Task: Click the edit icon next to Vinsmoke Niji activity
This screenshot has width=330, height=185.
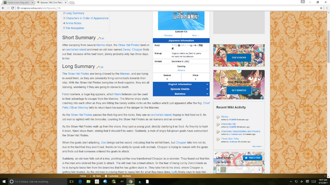Action: pos(218,125)
